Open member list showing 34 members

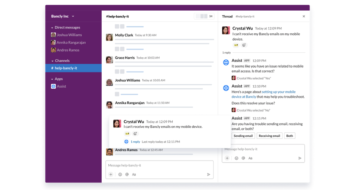(204, 16)
